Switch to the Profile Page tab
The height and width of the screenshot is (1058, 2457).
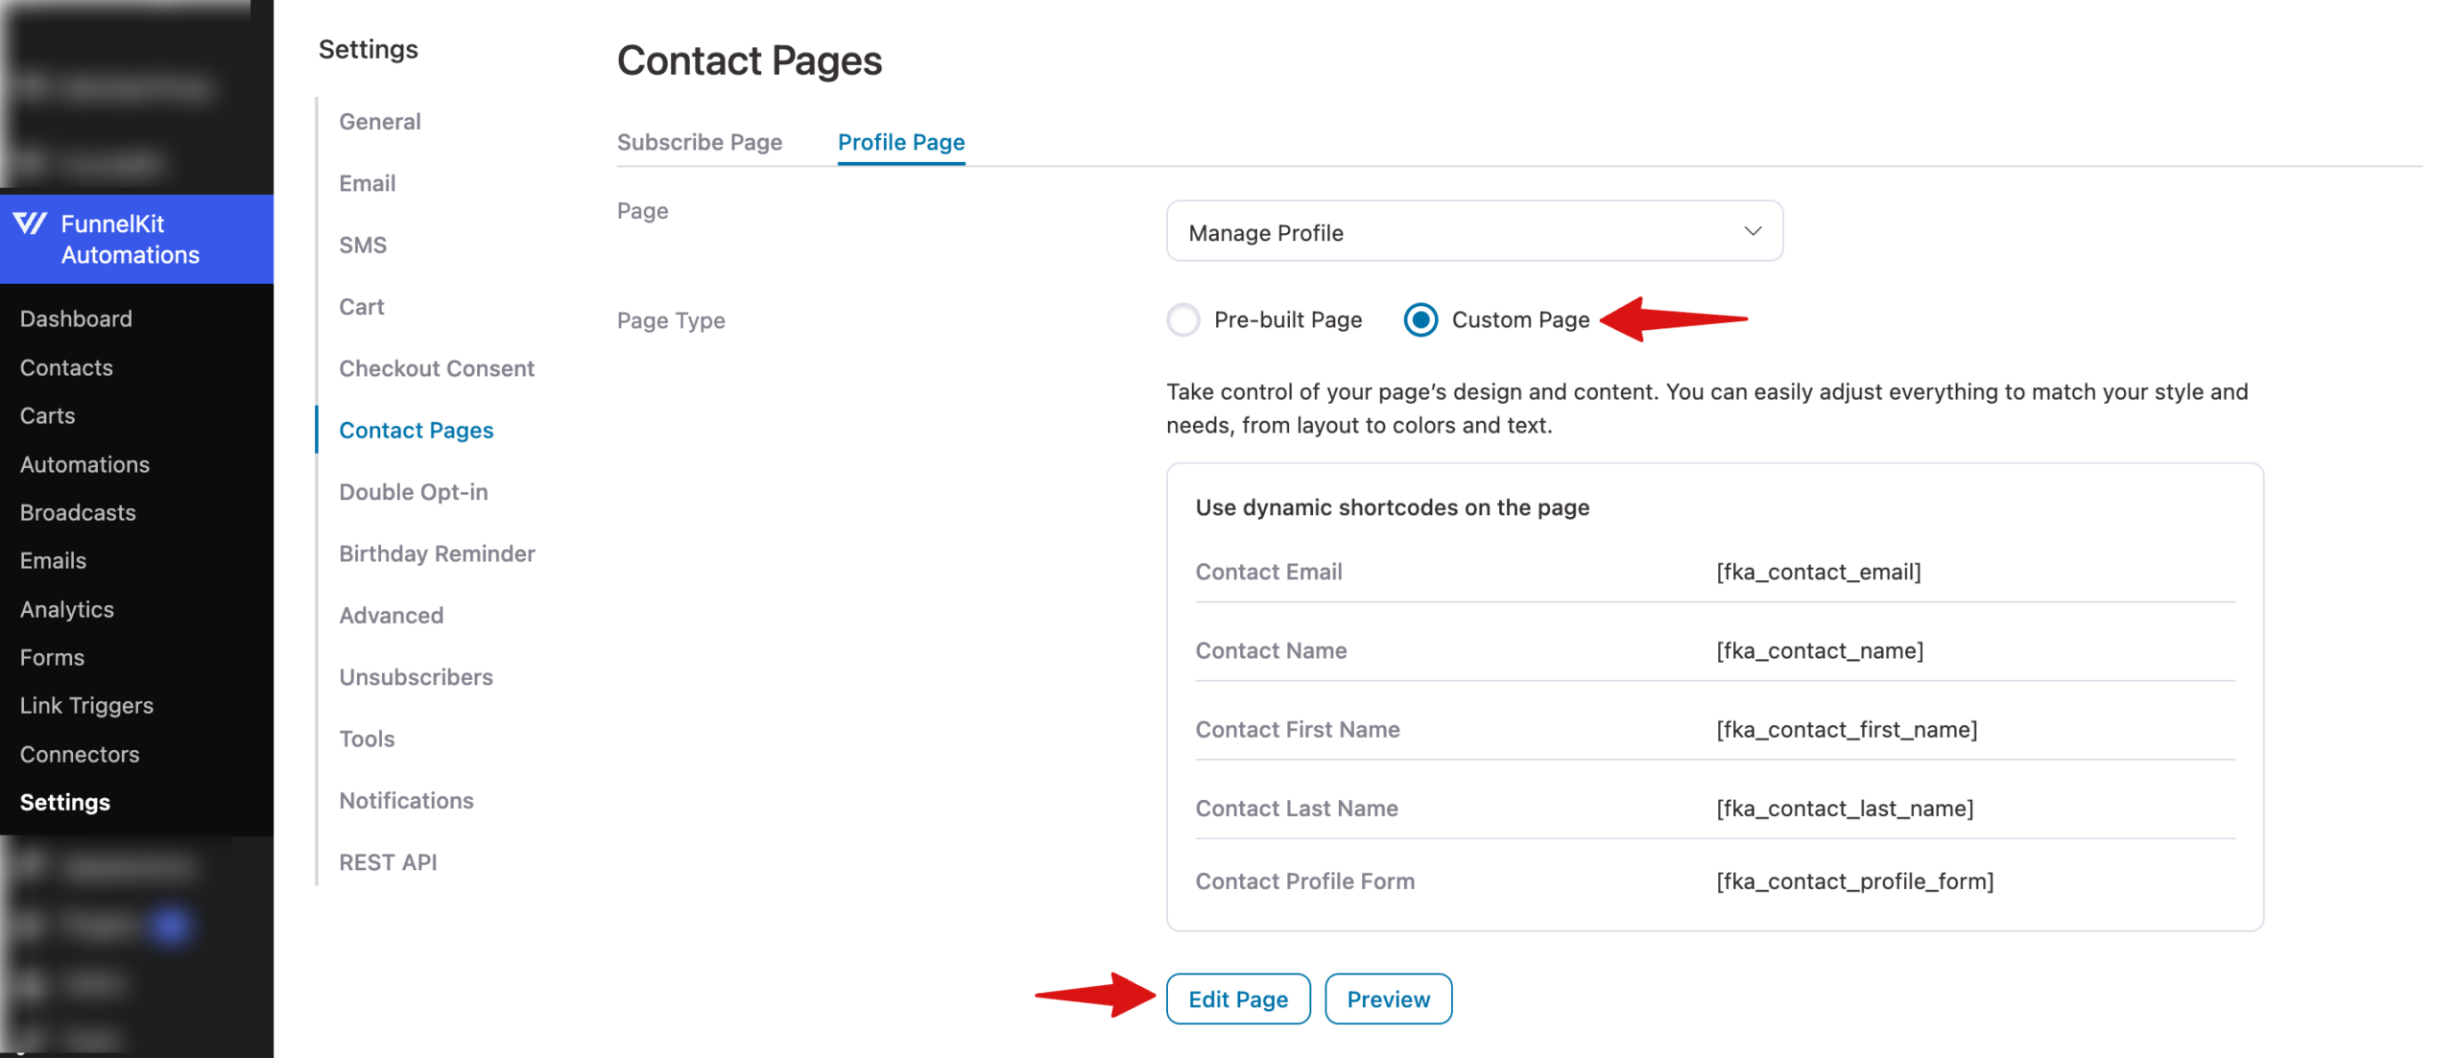click(900, 142)
